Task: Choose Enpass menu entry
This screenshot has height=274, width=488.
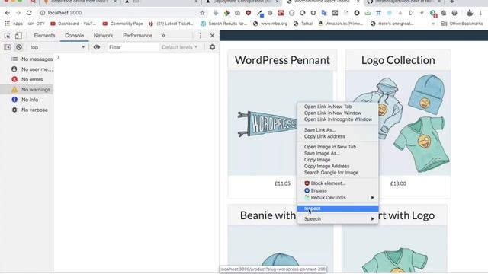Action: pos(338,190)
